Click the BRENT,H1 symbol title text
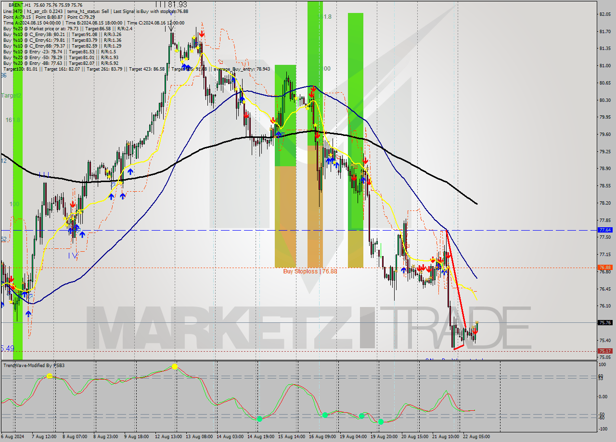The image size is (616, 442). pyautogui.click(x=19, y=5)
